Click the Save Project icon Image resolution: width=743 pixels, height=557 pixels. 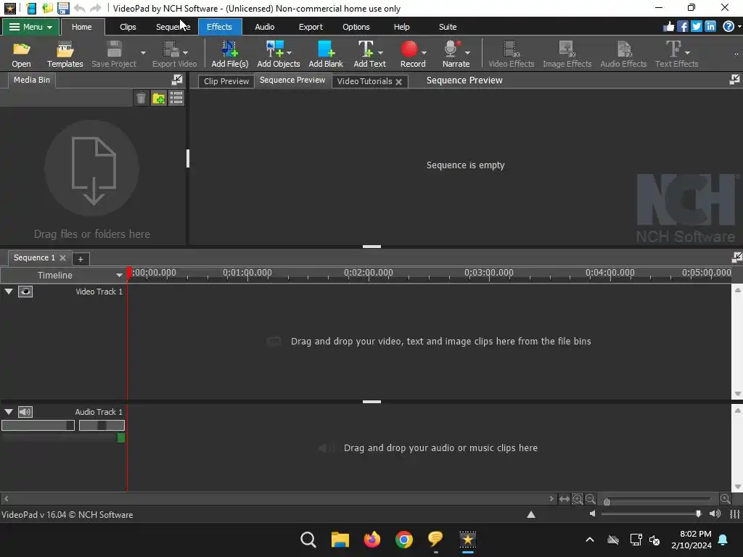point(114,49)
